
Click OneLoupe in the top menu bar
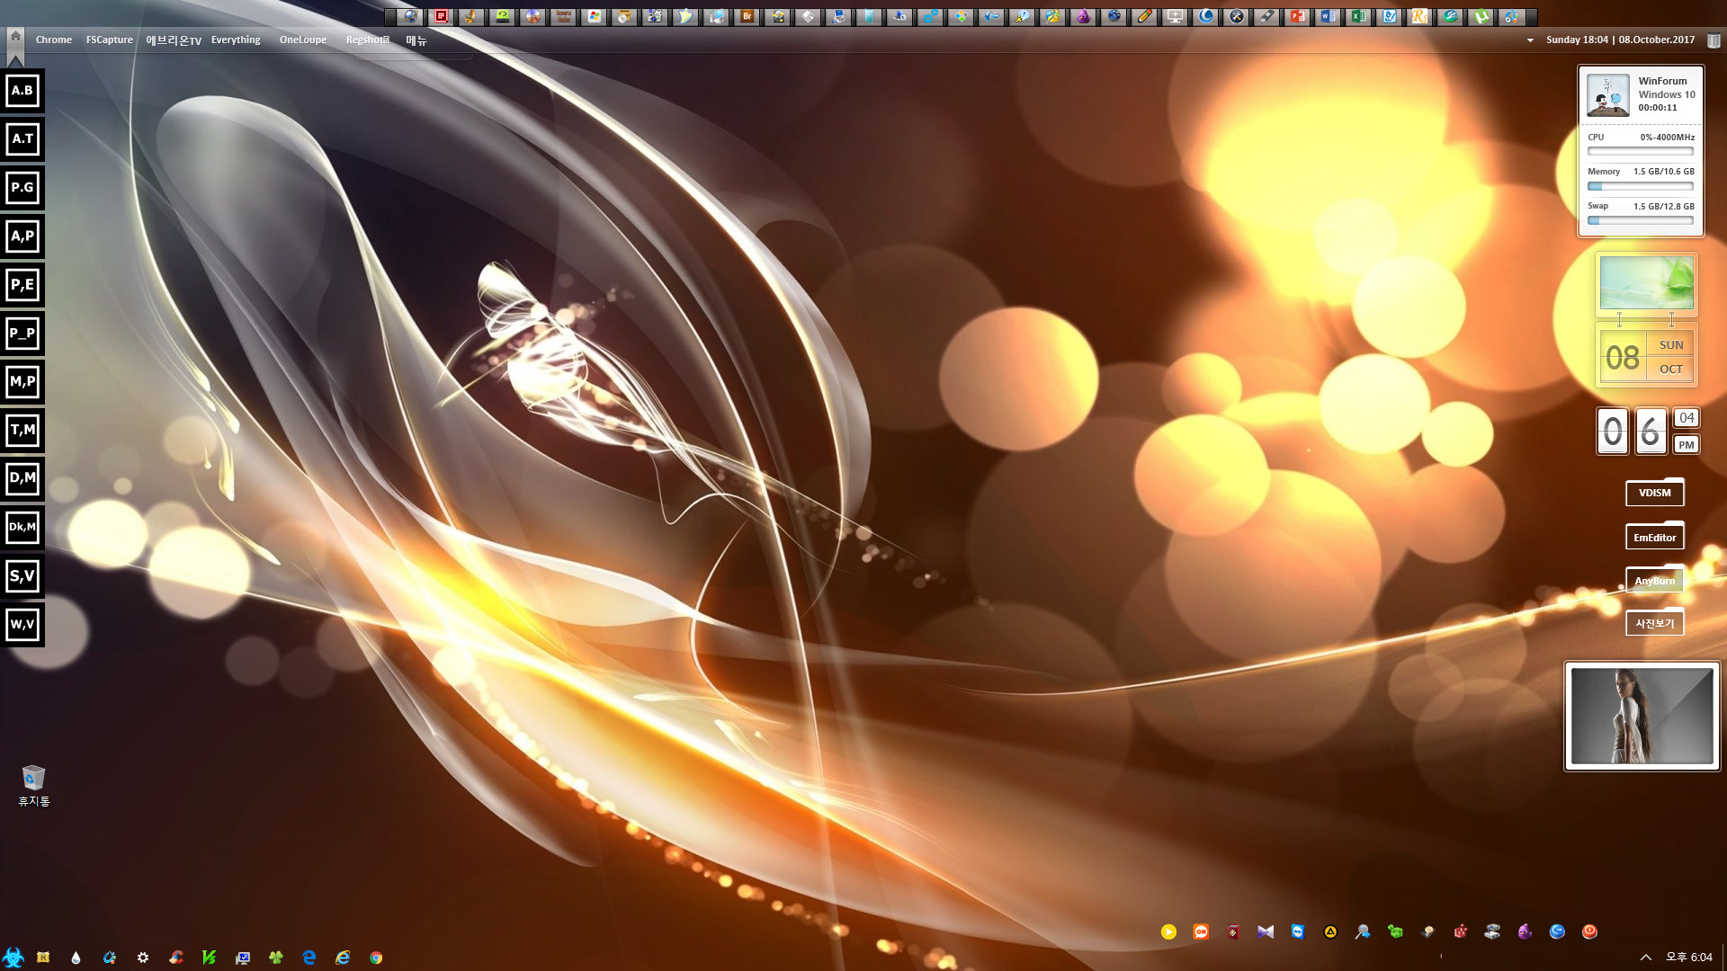pyautogui.click(x=303, y=40)
